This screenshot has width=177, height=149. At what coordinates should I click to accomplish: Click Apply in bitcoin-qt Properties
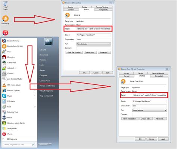[x=108, y=73]
